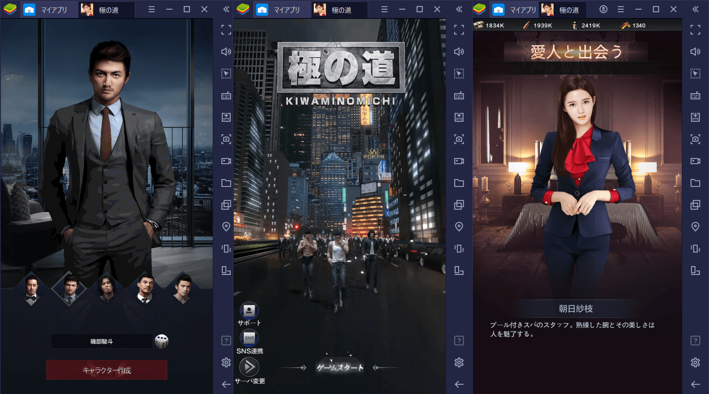This screenshot has height=394, width=709.
Task: Click the volume icon in the right window sidebar
Action: point(695,52)
